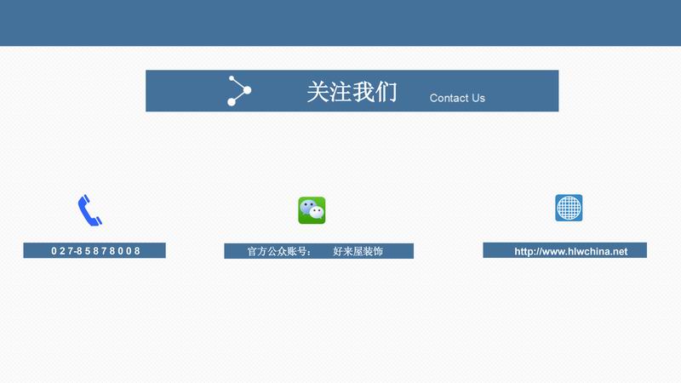Click the blue telephone handset icon
681x383 pixels.
pos(89,210)
